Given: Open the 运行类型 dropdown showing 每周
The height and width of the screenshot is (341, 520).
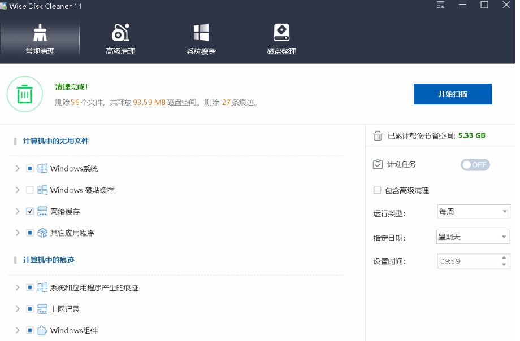Looking at the screenshot, I should [474, 211].
